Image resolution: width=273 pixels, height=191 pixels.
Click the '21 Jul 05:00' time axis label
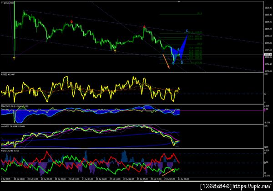click(60, 179)
